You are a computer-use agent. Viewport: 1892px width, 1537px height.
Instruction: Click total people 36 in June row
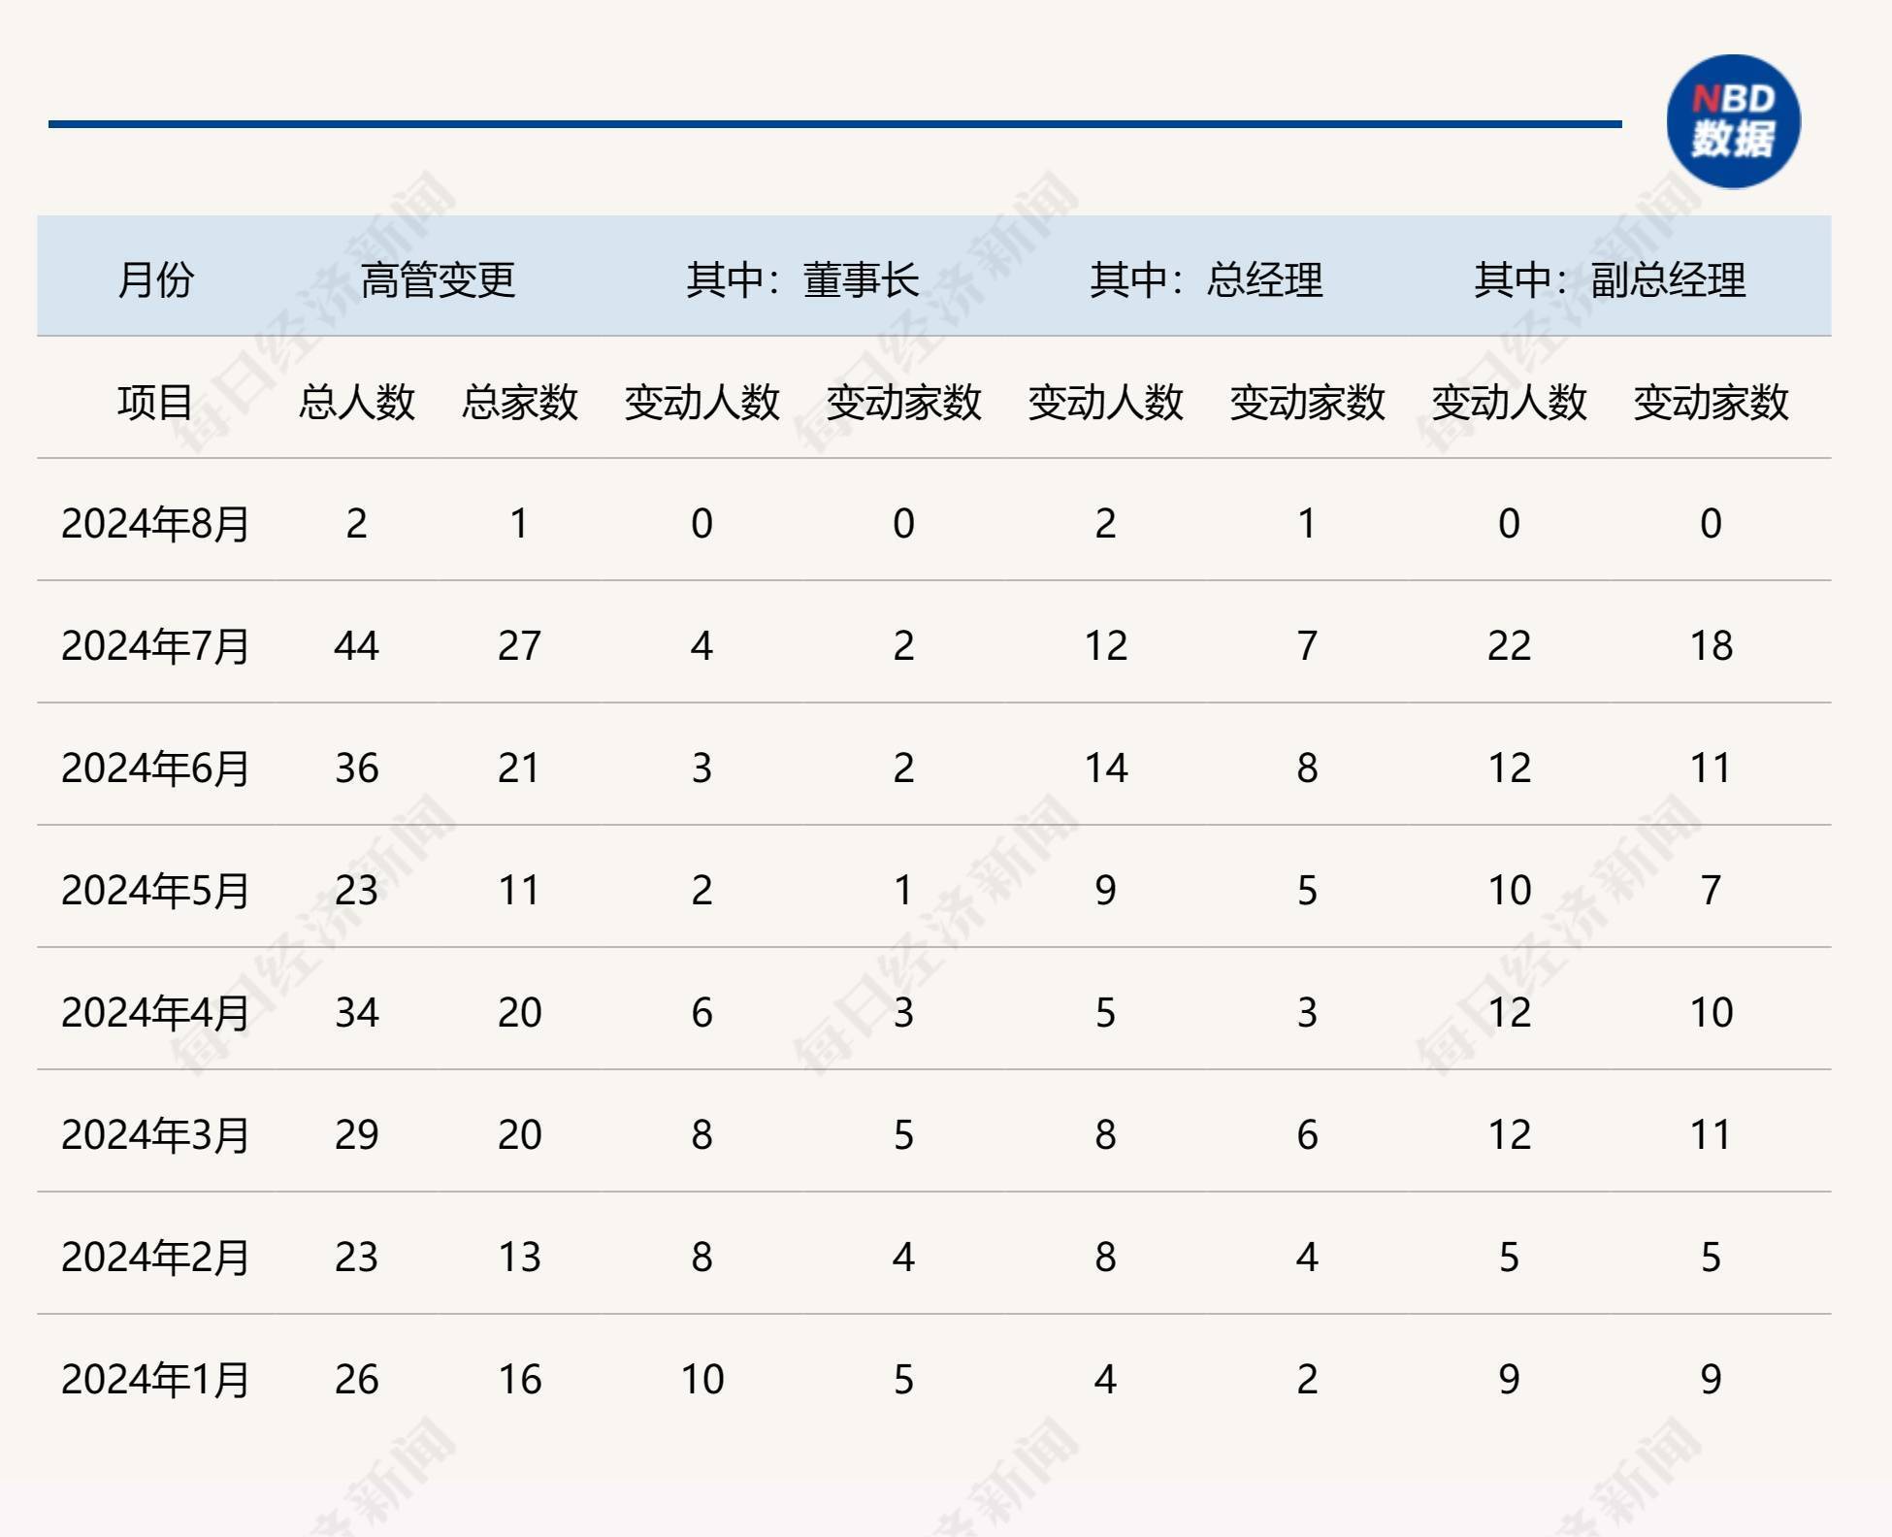pyautogui.click(x=356, y=768)
